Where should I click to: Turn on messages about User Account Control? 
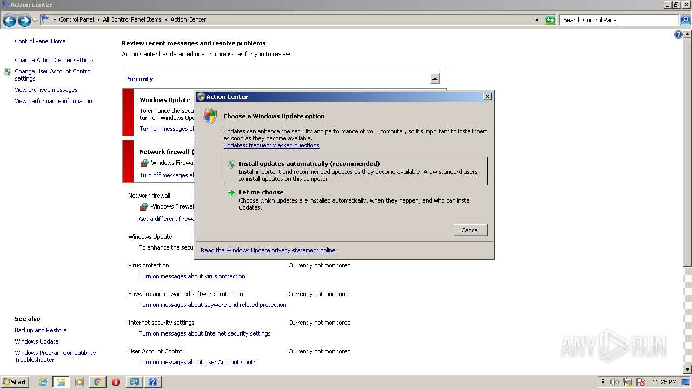(x=199, y=362)
